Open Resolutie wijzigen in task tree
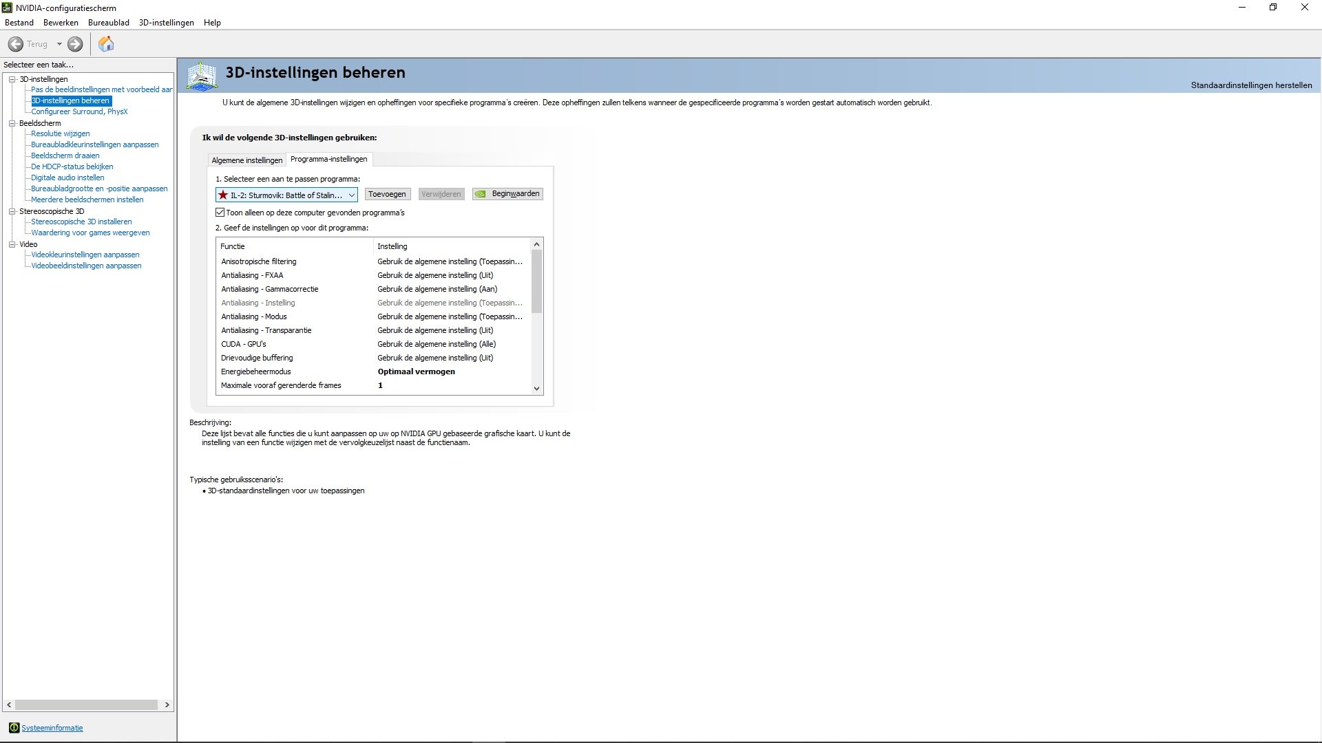The image size is (1322, 743). pyautogui.click(x=60, y=133)
